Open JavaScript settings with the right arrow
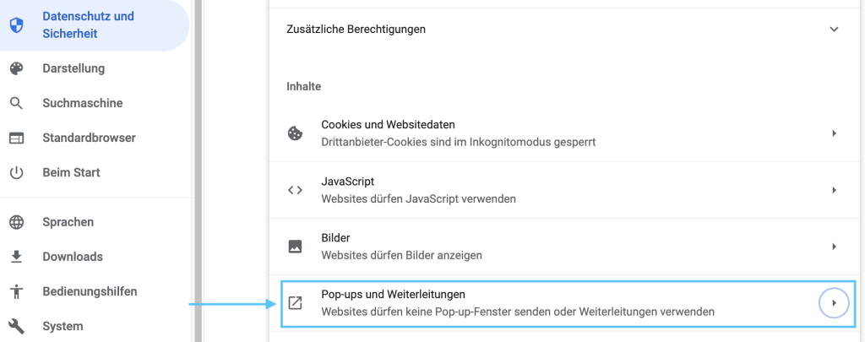The height and width of the screenshot is (342, 865). pyautogui.click(x=834, y=190)
